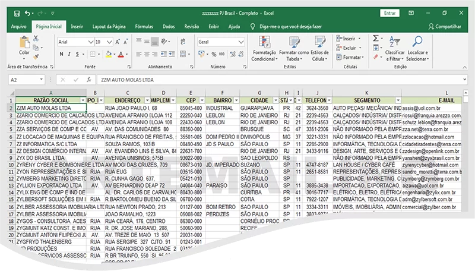Toggle bold (N) formatting

(62, 54)
